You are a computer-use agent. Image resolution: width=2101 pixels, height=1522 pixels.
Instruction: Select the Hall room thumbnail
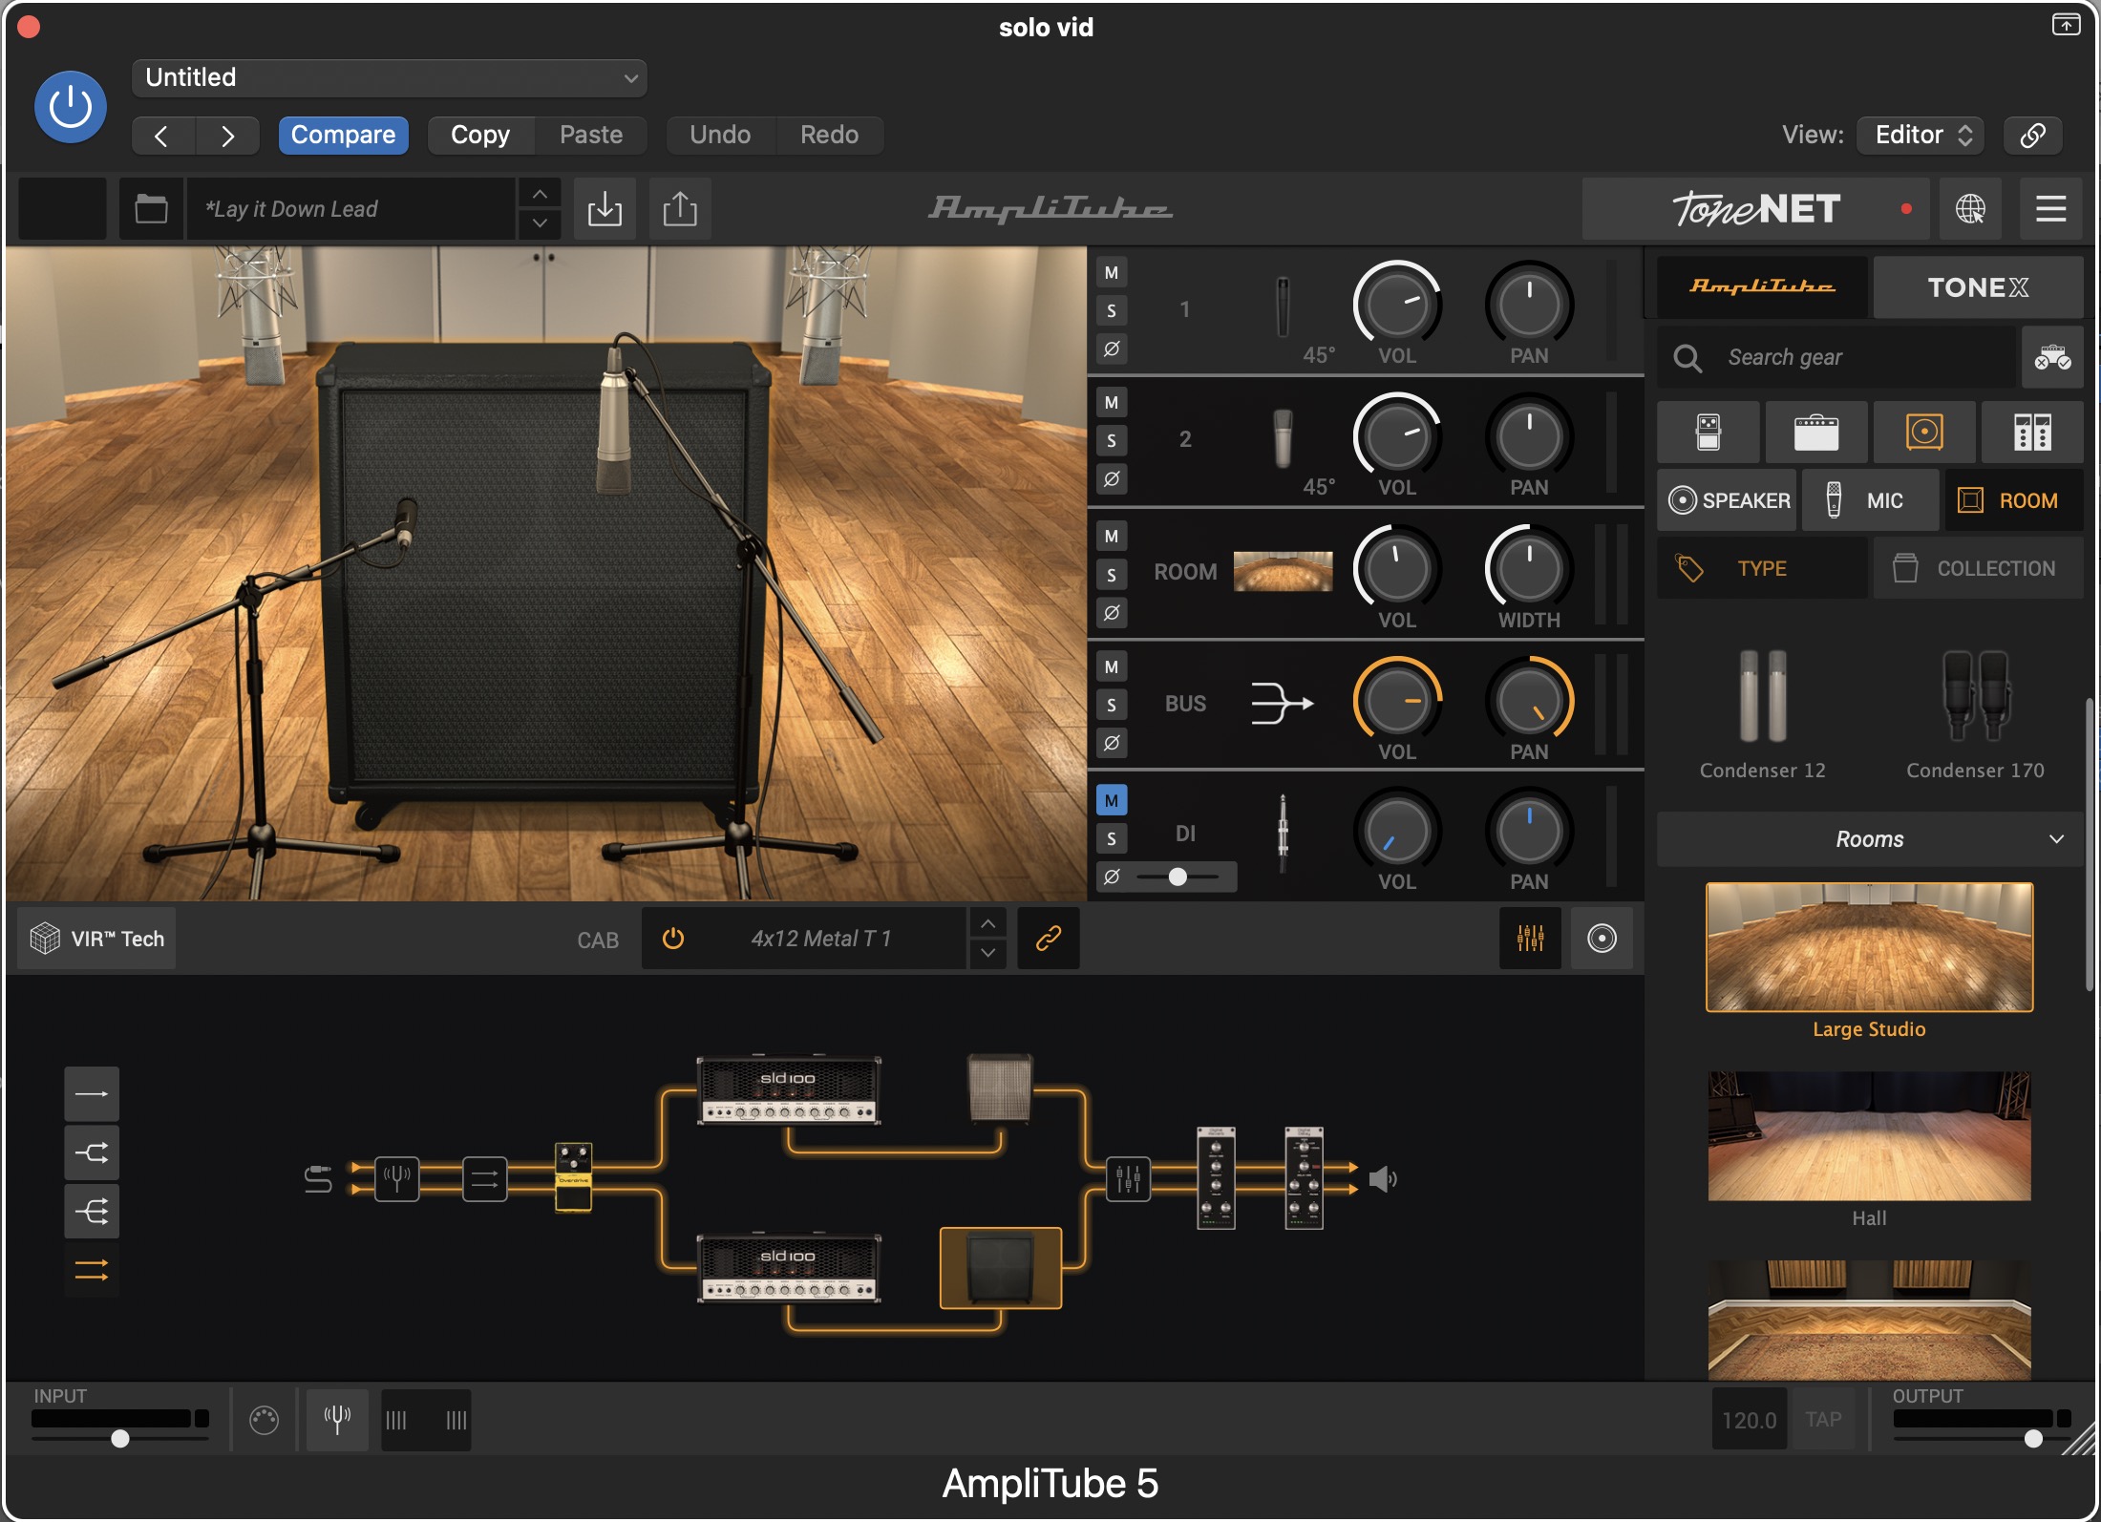(1869, 1136)
